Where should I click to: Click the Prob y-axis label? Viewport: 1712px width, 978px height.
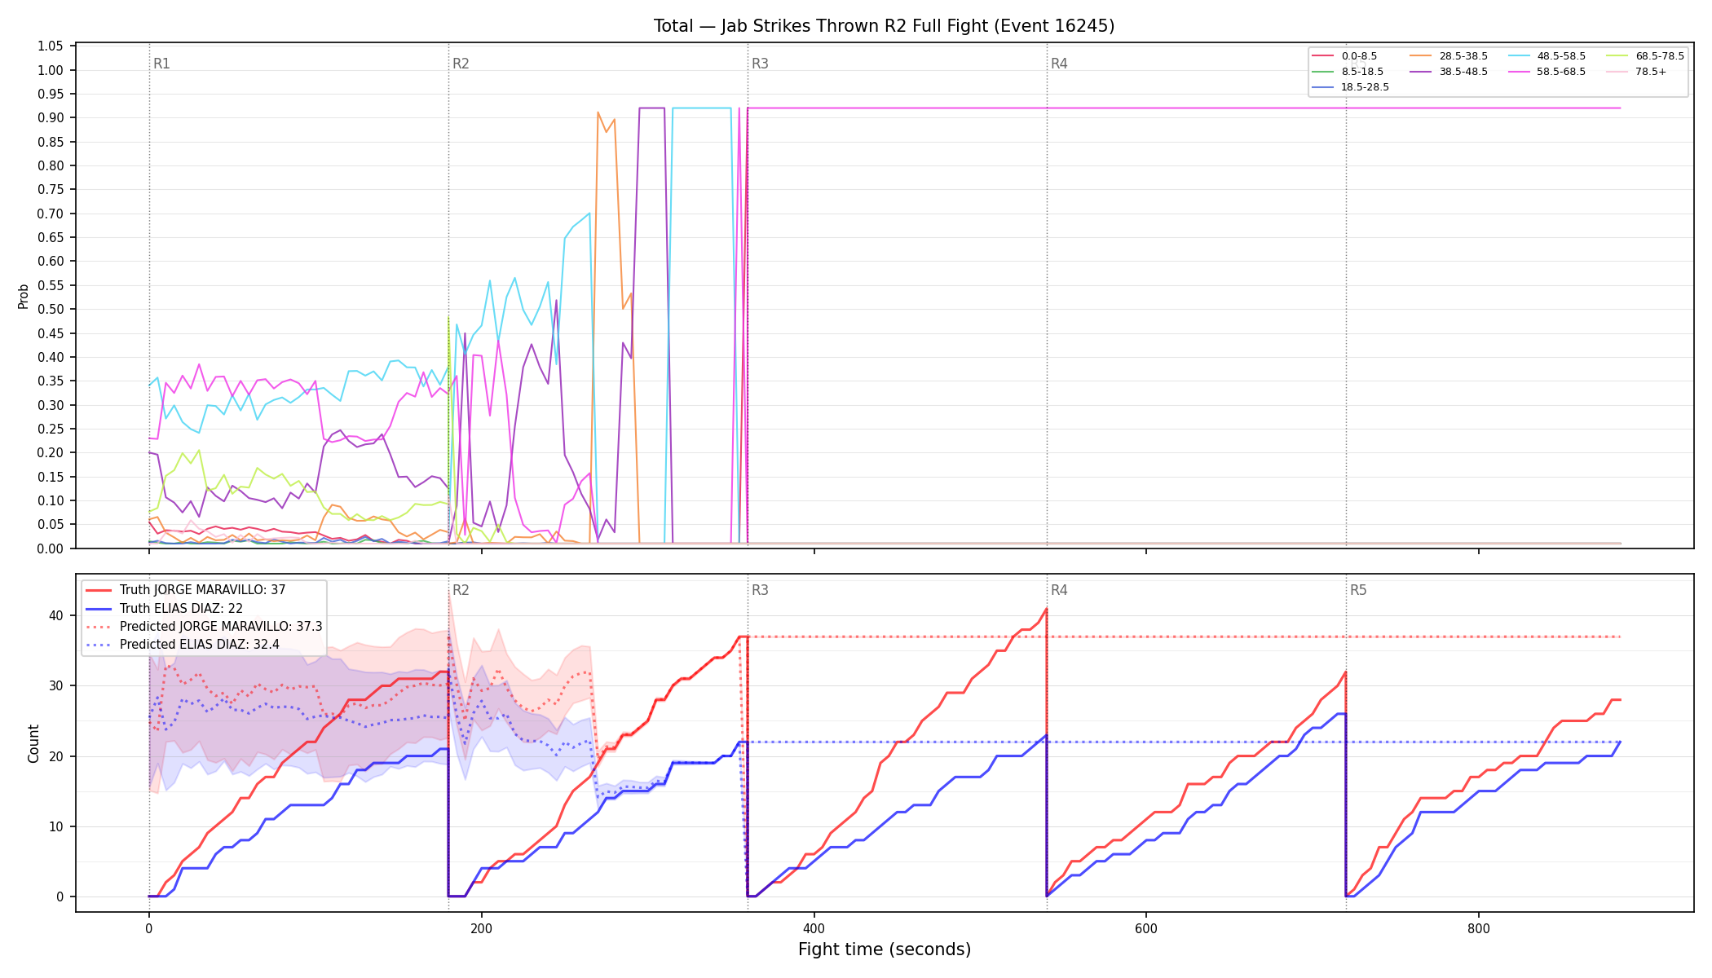point(23,296)
